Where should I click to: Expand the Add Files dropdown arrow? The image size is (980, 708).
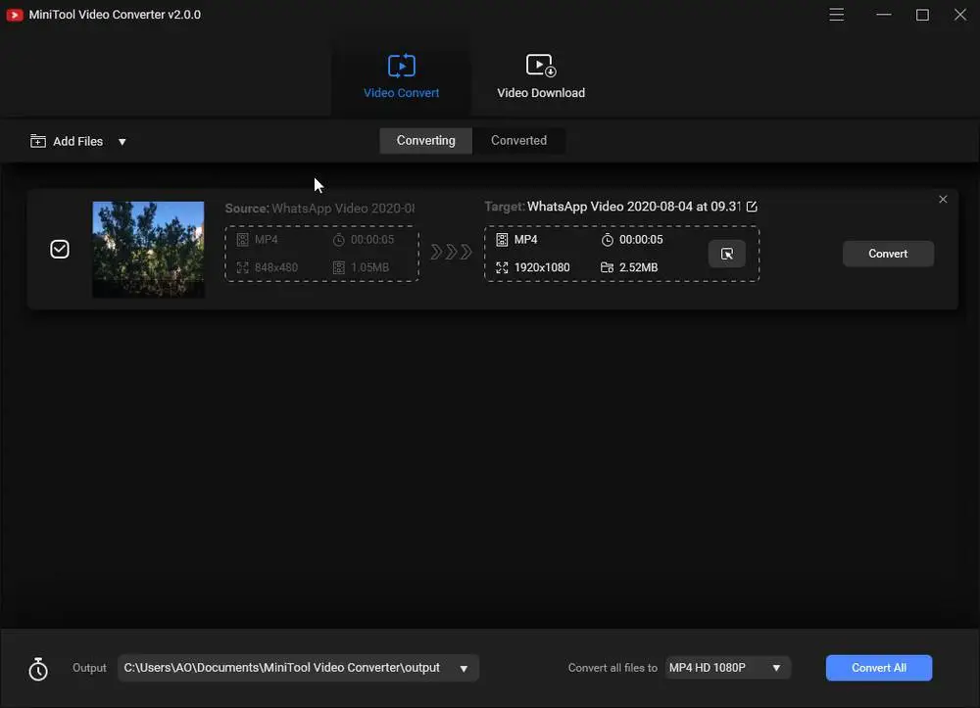(122, 142)
